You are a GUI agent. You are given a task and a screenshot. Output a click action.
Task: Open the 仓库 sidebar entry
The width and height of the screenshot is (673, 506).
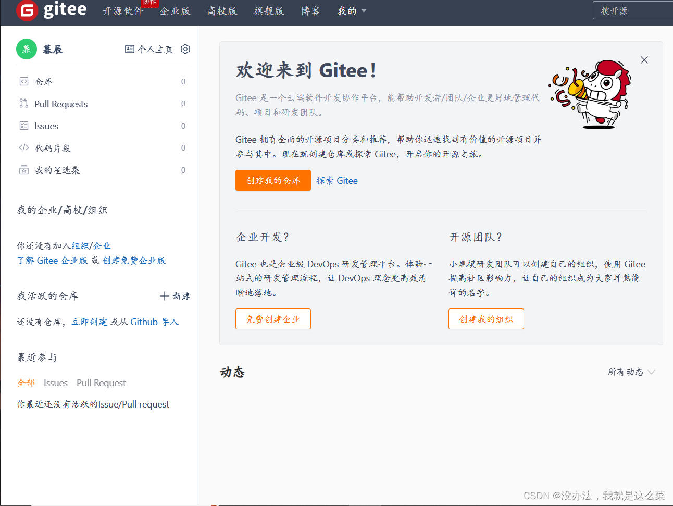tap(104, 81)
